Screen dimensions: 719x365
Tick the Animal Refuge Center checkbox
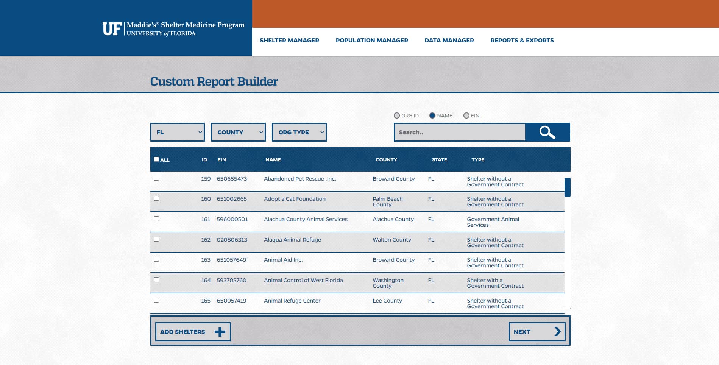tap(156, 300)
